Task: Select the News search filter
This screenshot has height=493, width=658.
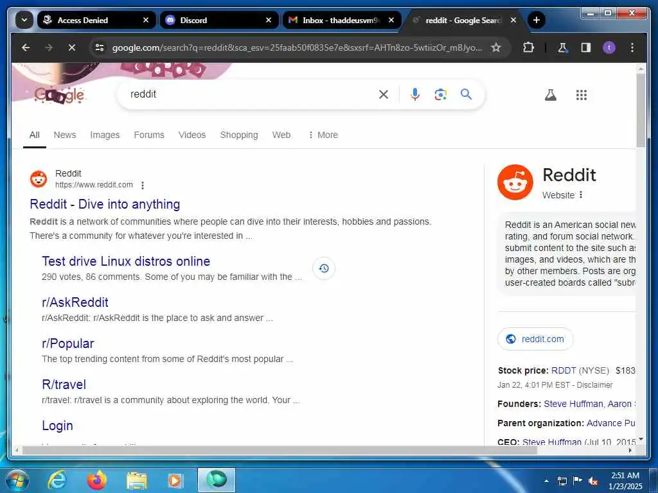Action: coord(65,135)
